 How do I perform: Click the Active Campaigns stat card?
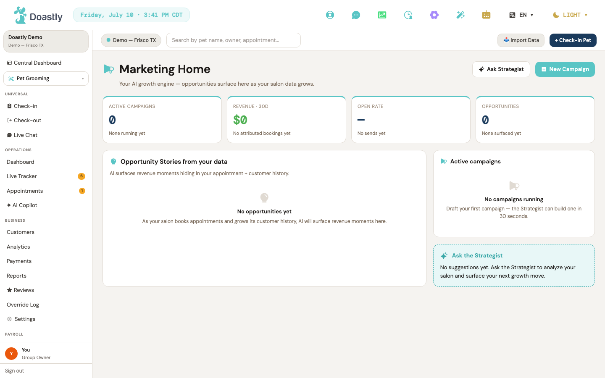click(162, 120)
